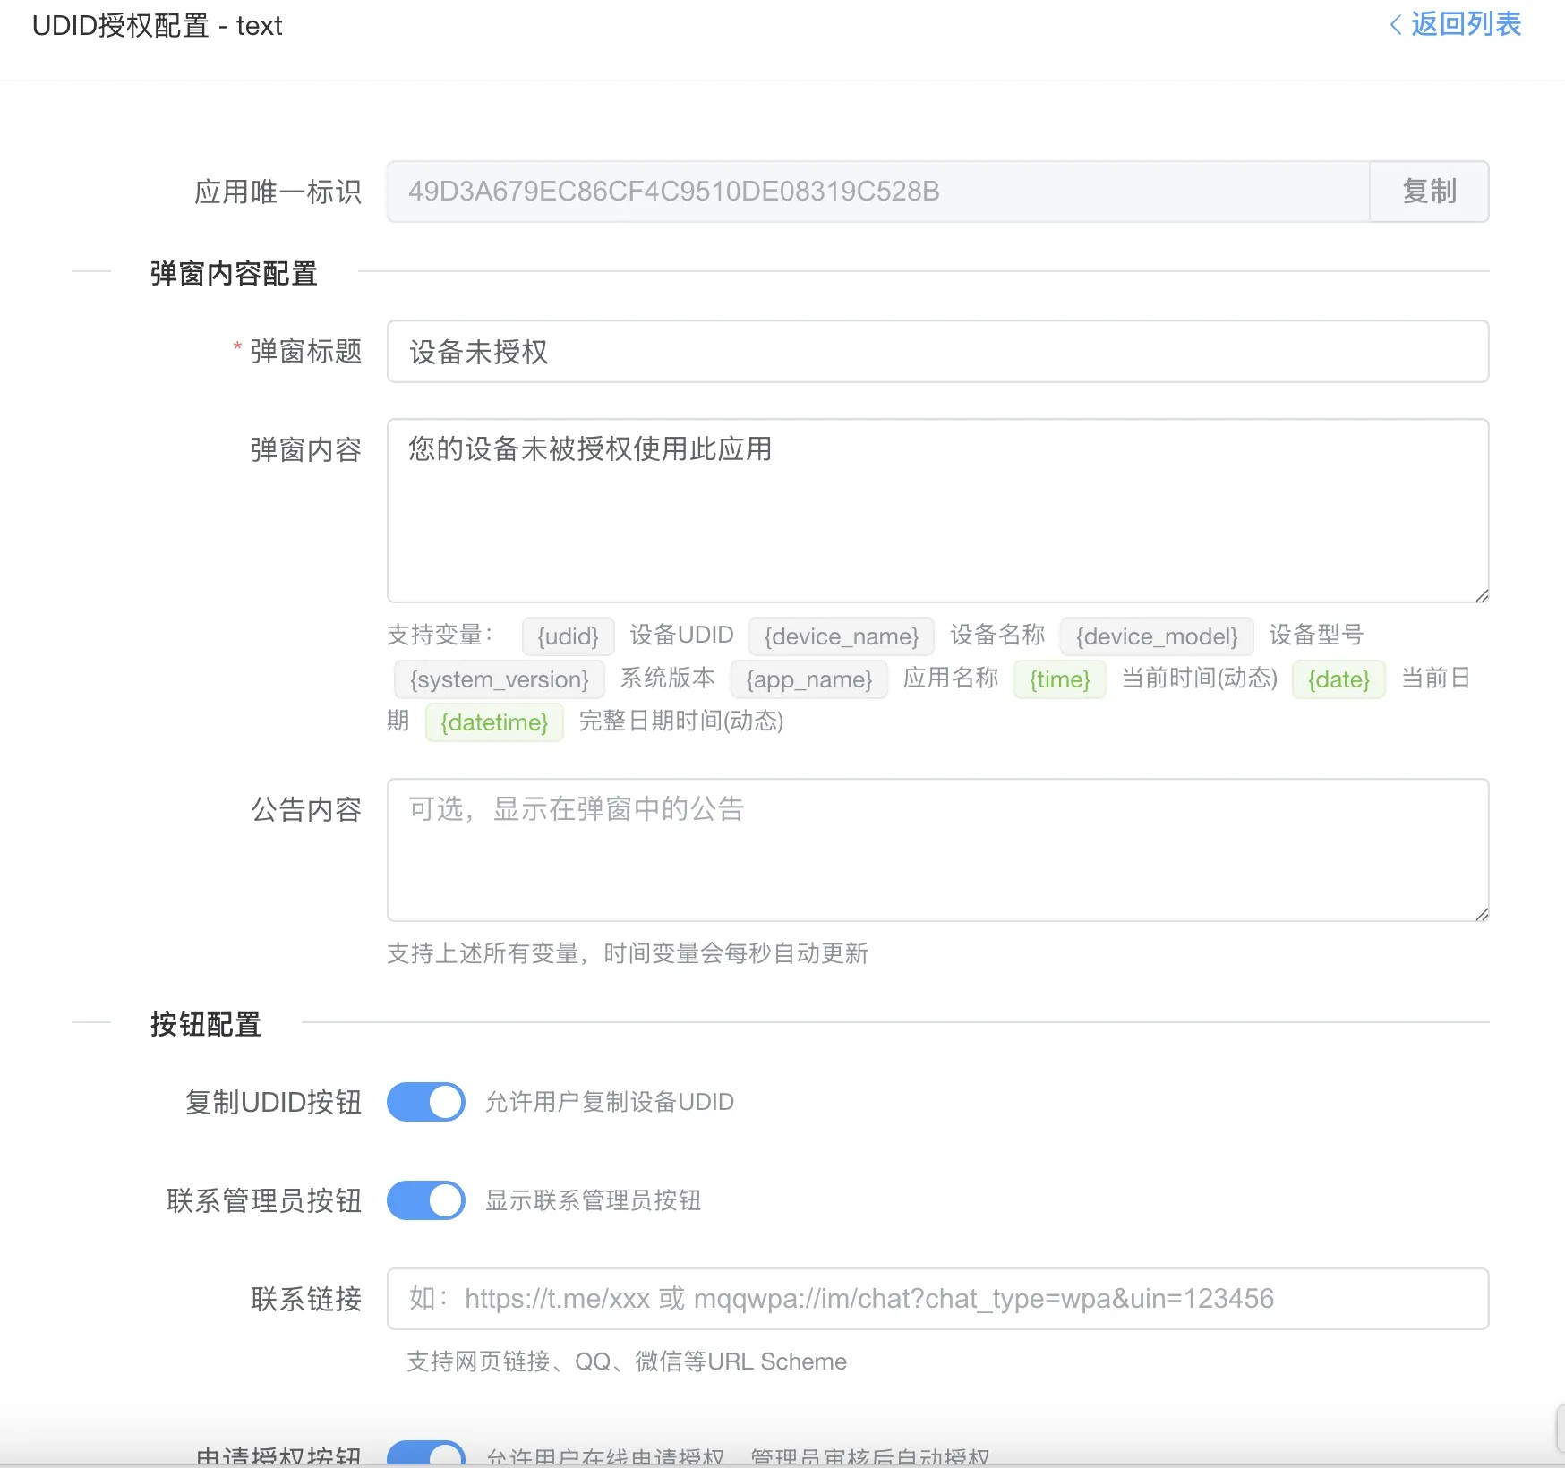This screenshot has width=1565, height=1468.
Task: Select the app identifier text field
Action: 877,192
